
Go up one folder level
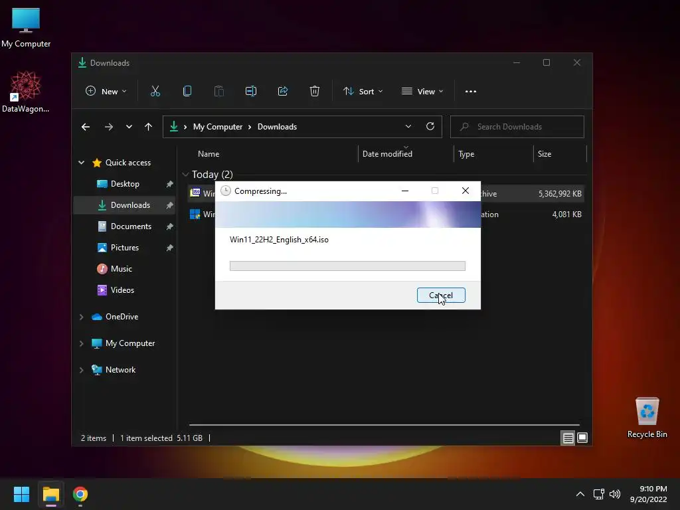(148, 127)
